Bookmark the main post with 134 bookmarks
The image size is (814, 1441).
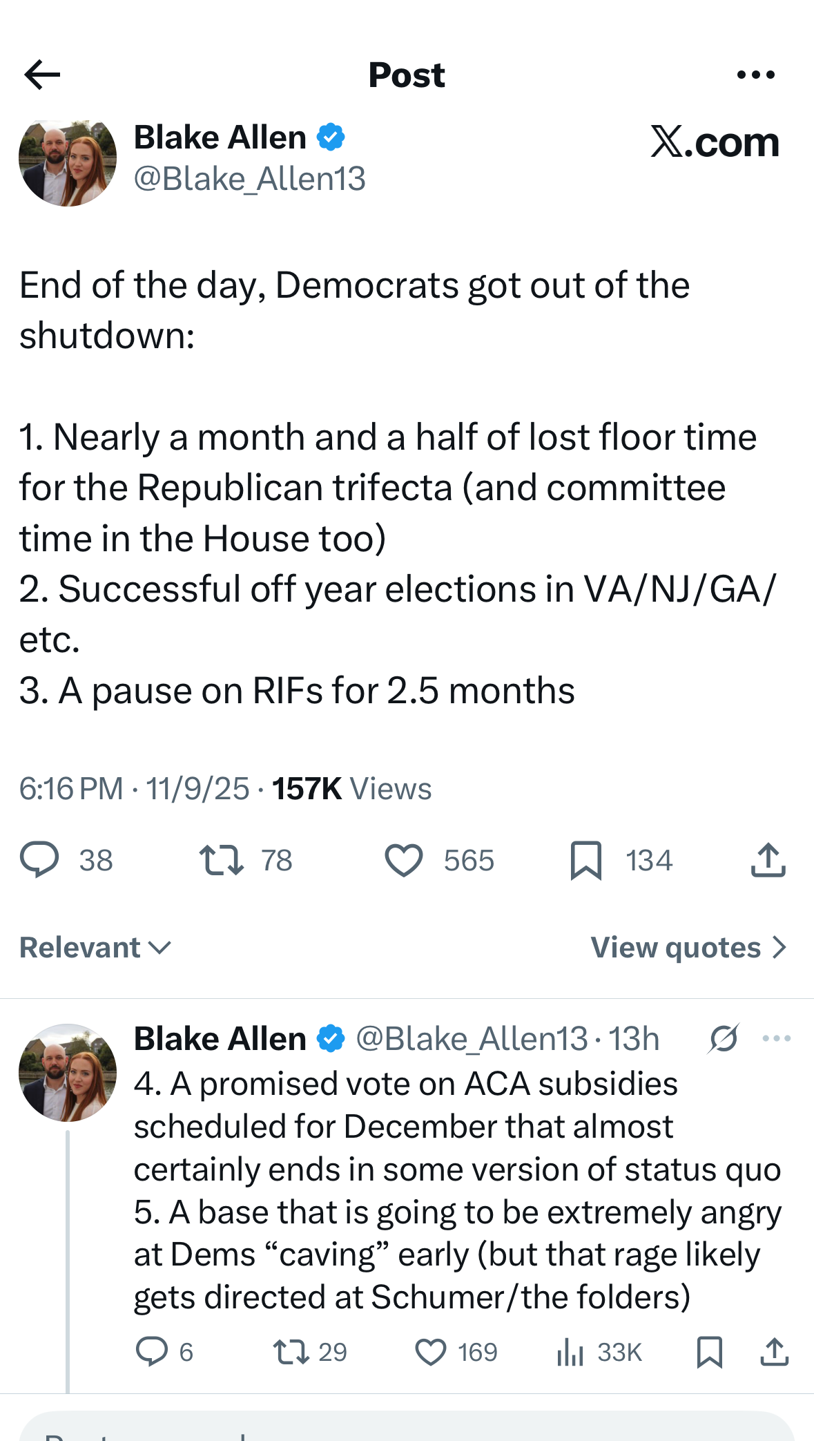point(586,860)
